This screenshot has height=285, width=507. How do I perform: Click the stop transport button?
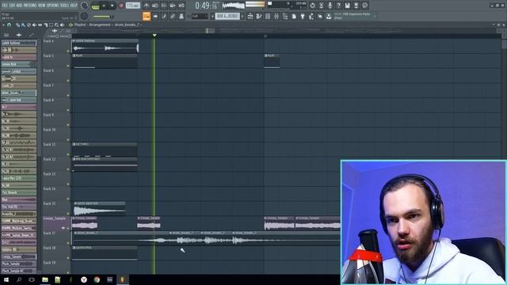[x=112, y=6]
